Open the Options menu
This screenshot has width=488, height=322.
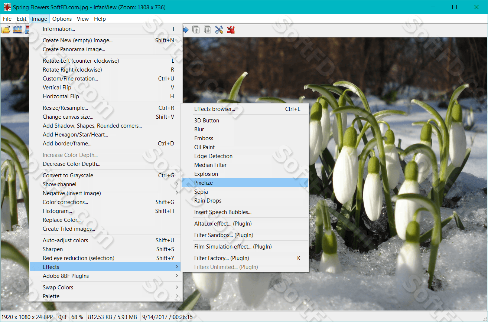[62, 19]
